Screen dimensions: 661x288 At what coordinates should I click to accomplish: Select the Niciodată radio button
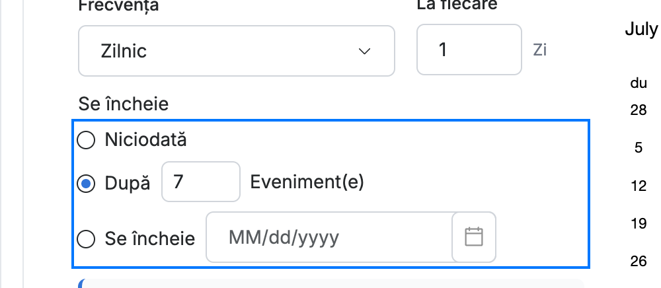coord(86,140)
